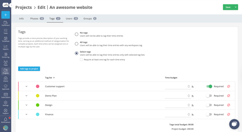242x132 pixels.
Task: Open the live chat bubble
Action: [x=234, y=124]
